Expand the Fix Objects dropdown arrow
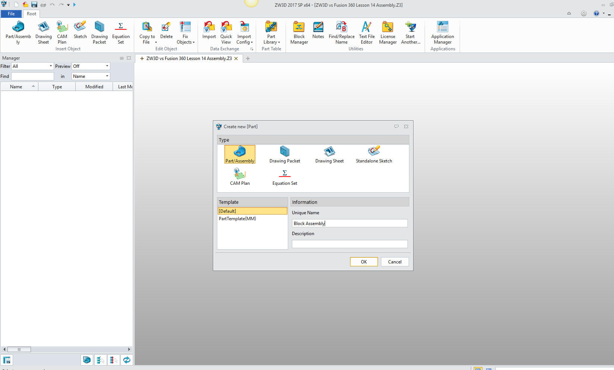 [x=193, y=42]
